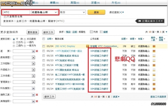
Task: Click the 重新查詢 reset button
Action: point(33,32)
